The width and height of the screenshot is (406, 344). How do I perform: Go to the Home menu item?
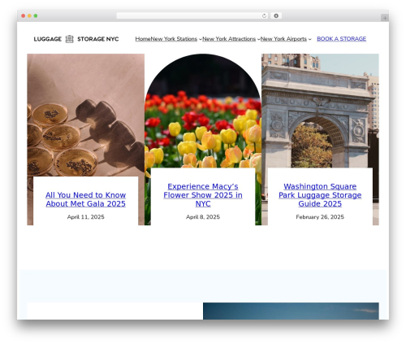point(143,39)
